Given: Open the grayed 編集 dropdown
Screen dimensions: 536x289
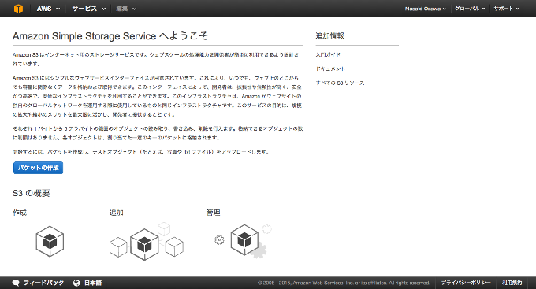Looking at the screenshot, I should 126,9.
